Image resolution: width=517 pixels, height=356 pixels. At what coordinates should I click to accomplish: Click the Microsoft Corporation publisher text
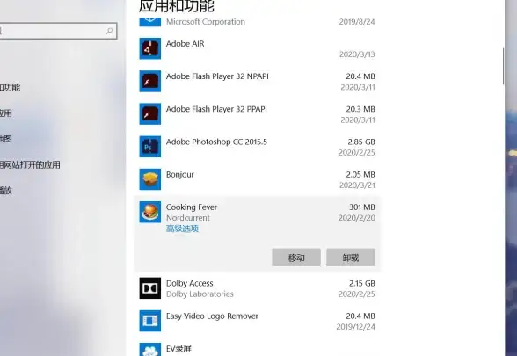click(x=206, y=22)
